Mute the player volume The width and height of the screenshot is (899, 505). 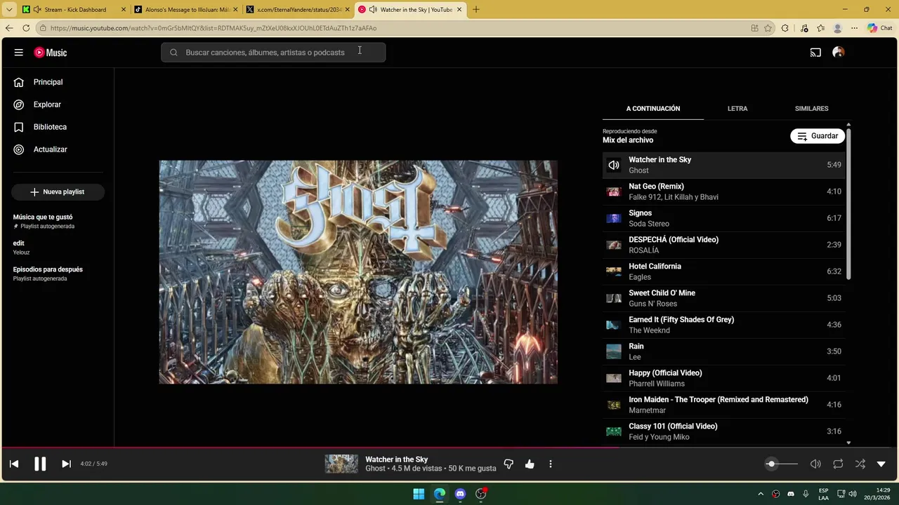[815, 464]
